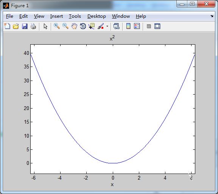The width and height of the screenshot is (218, 194).
Task: Dock the figure using the menu bar arrow
Action: coord(212,16)
